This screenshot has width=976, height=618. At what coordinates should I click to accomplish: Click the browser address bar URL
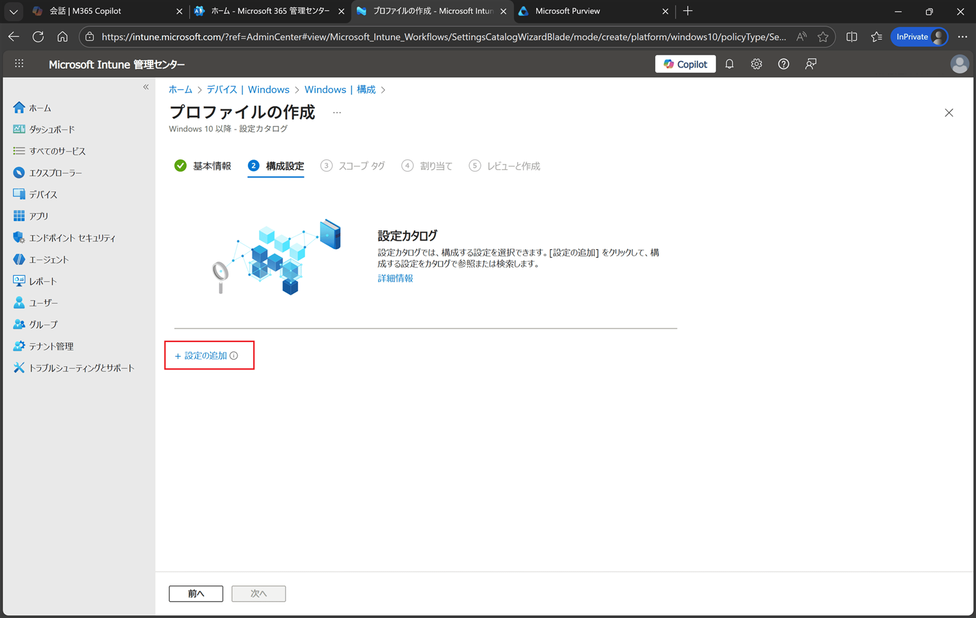(x=444, y=37)
